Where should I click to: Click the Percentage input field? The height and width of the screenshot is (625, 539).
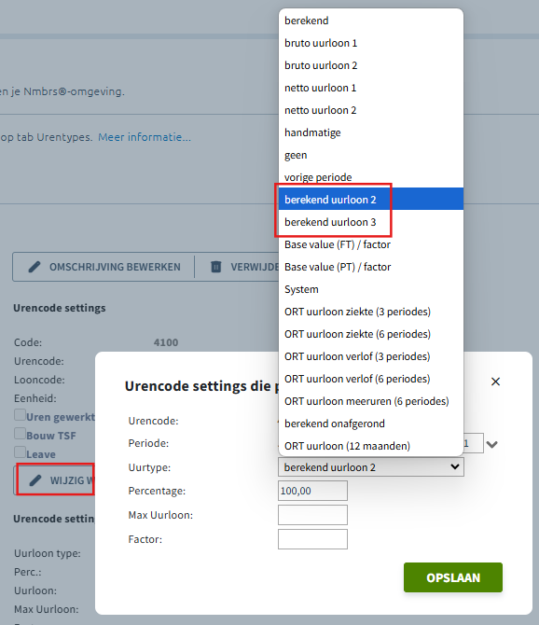(x=312, y=491)
